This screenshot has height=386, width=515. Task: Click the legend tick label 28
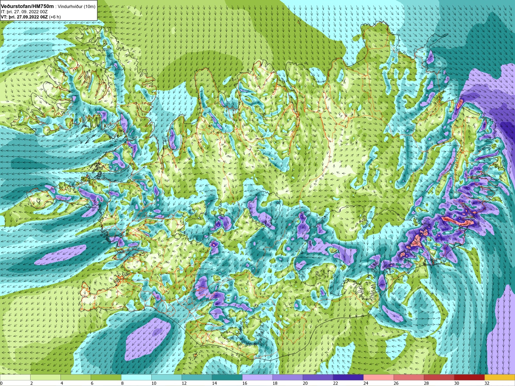(426, 384)
